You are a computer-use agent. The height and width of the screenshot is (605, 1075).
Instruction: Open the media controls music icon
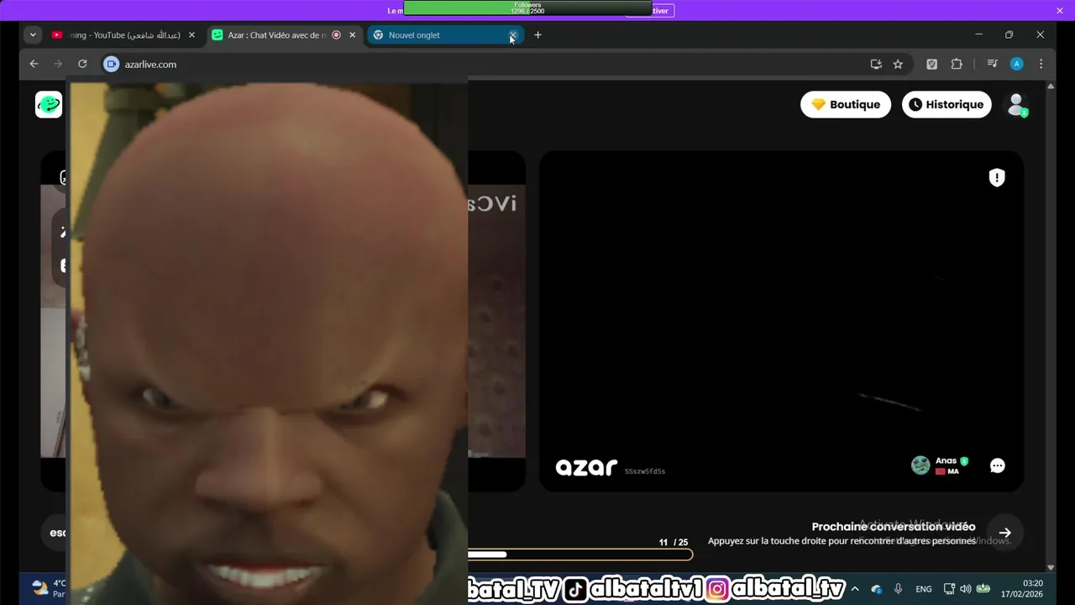pos(992,64)
